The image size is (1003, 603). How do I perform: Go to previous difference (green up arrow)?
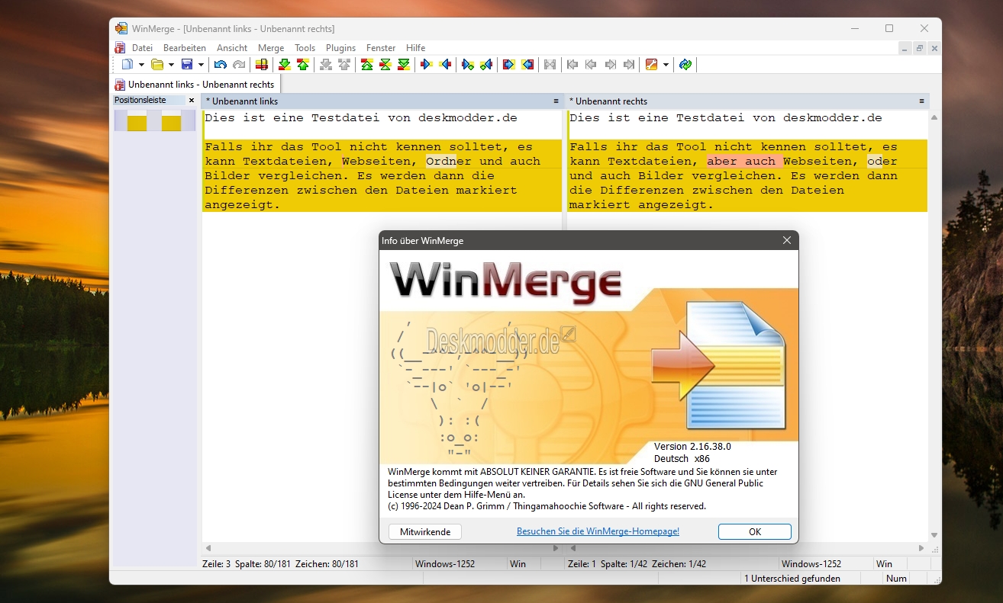(x=303, y=65)
